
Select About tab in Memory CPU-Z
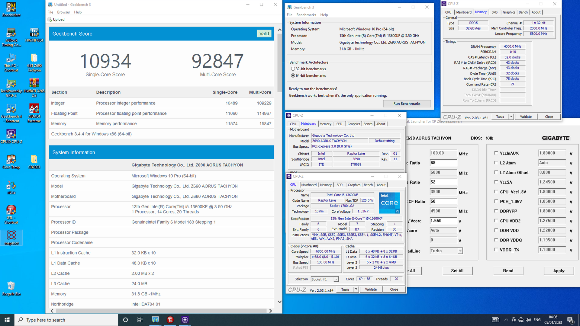point(536,12)
